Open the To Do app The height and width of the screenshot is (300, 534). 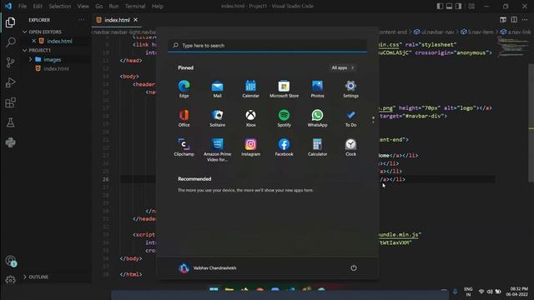[x=350, y=118]
